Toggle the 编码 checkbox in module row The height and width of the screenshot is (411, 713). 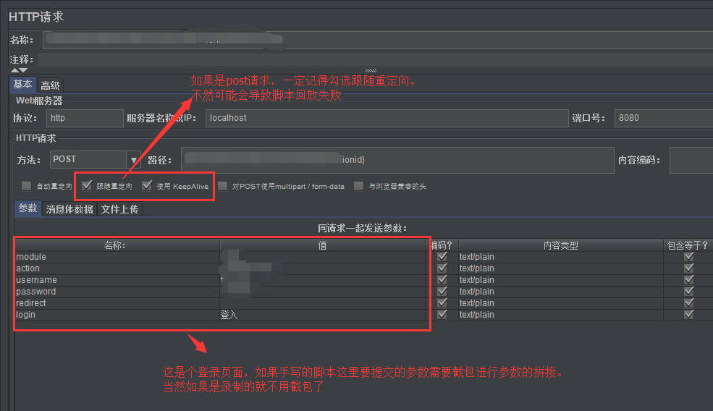[x=442, y=257]
